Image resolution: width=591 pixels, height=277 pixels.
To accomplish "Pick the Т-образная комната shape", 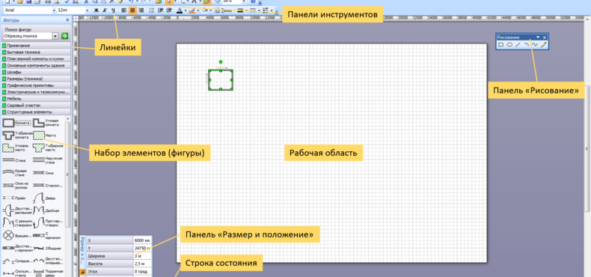I will [16, 135].
